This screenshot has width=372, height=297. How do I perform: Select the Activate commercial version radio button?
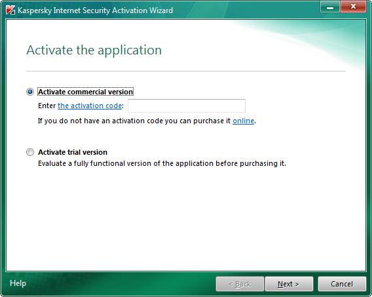coord(30,92)
